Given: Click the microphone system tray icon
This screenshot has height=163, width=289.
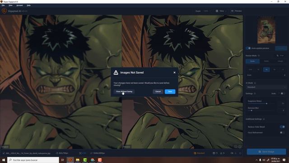Looking at the screenshot, I should (260, 160).
